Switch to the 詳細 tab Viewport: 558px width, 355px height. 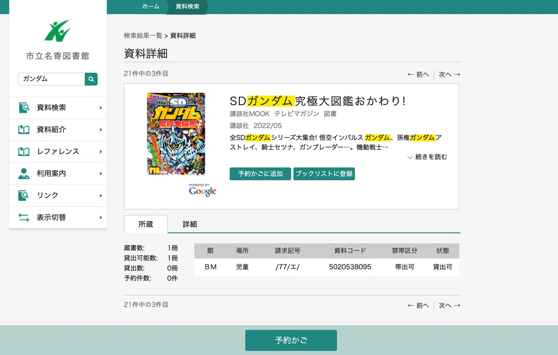190,224
